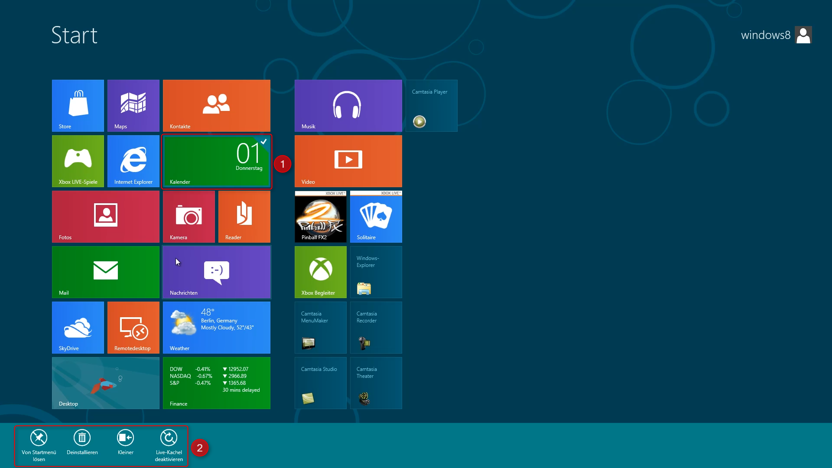Viewport: 832px width, 468px height.
Task: Deselect the checked Kalender tile
Action: tap(217, 161)
